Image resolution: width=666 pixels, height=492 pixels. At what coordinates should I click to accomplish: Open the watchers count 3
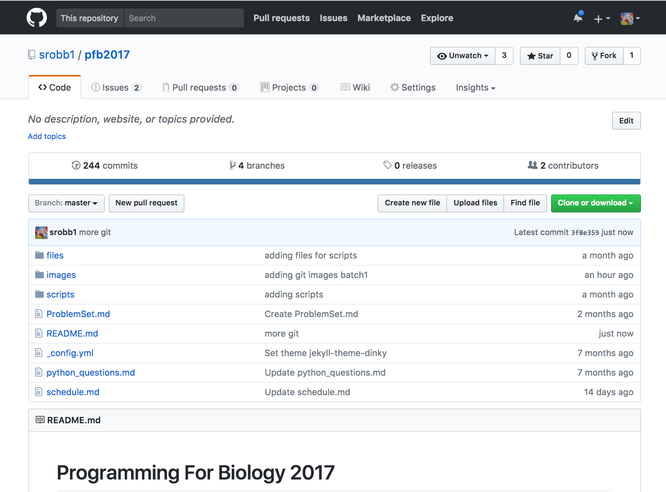[x=504, y=56]
